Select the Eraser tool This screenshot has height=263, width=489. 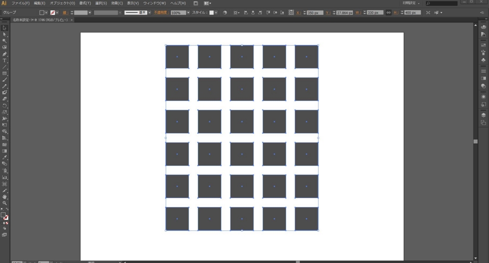[4, 99]
